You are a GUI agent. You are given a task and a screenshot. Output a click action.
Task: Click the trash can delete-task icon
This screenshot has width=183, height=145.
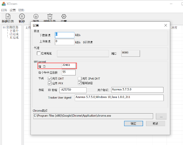click(50, 16)
